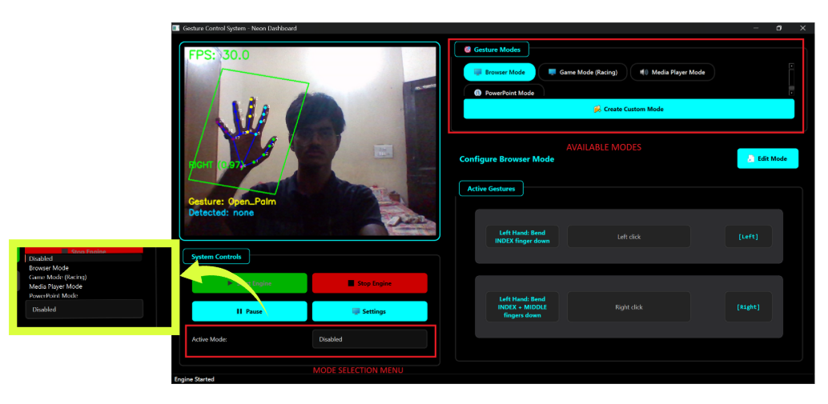
Task: Click the Active Gestures group label
Action: [491, 188]
